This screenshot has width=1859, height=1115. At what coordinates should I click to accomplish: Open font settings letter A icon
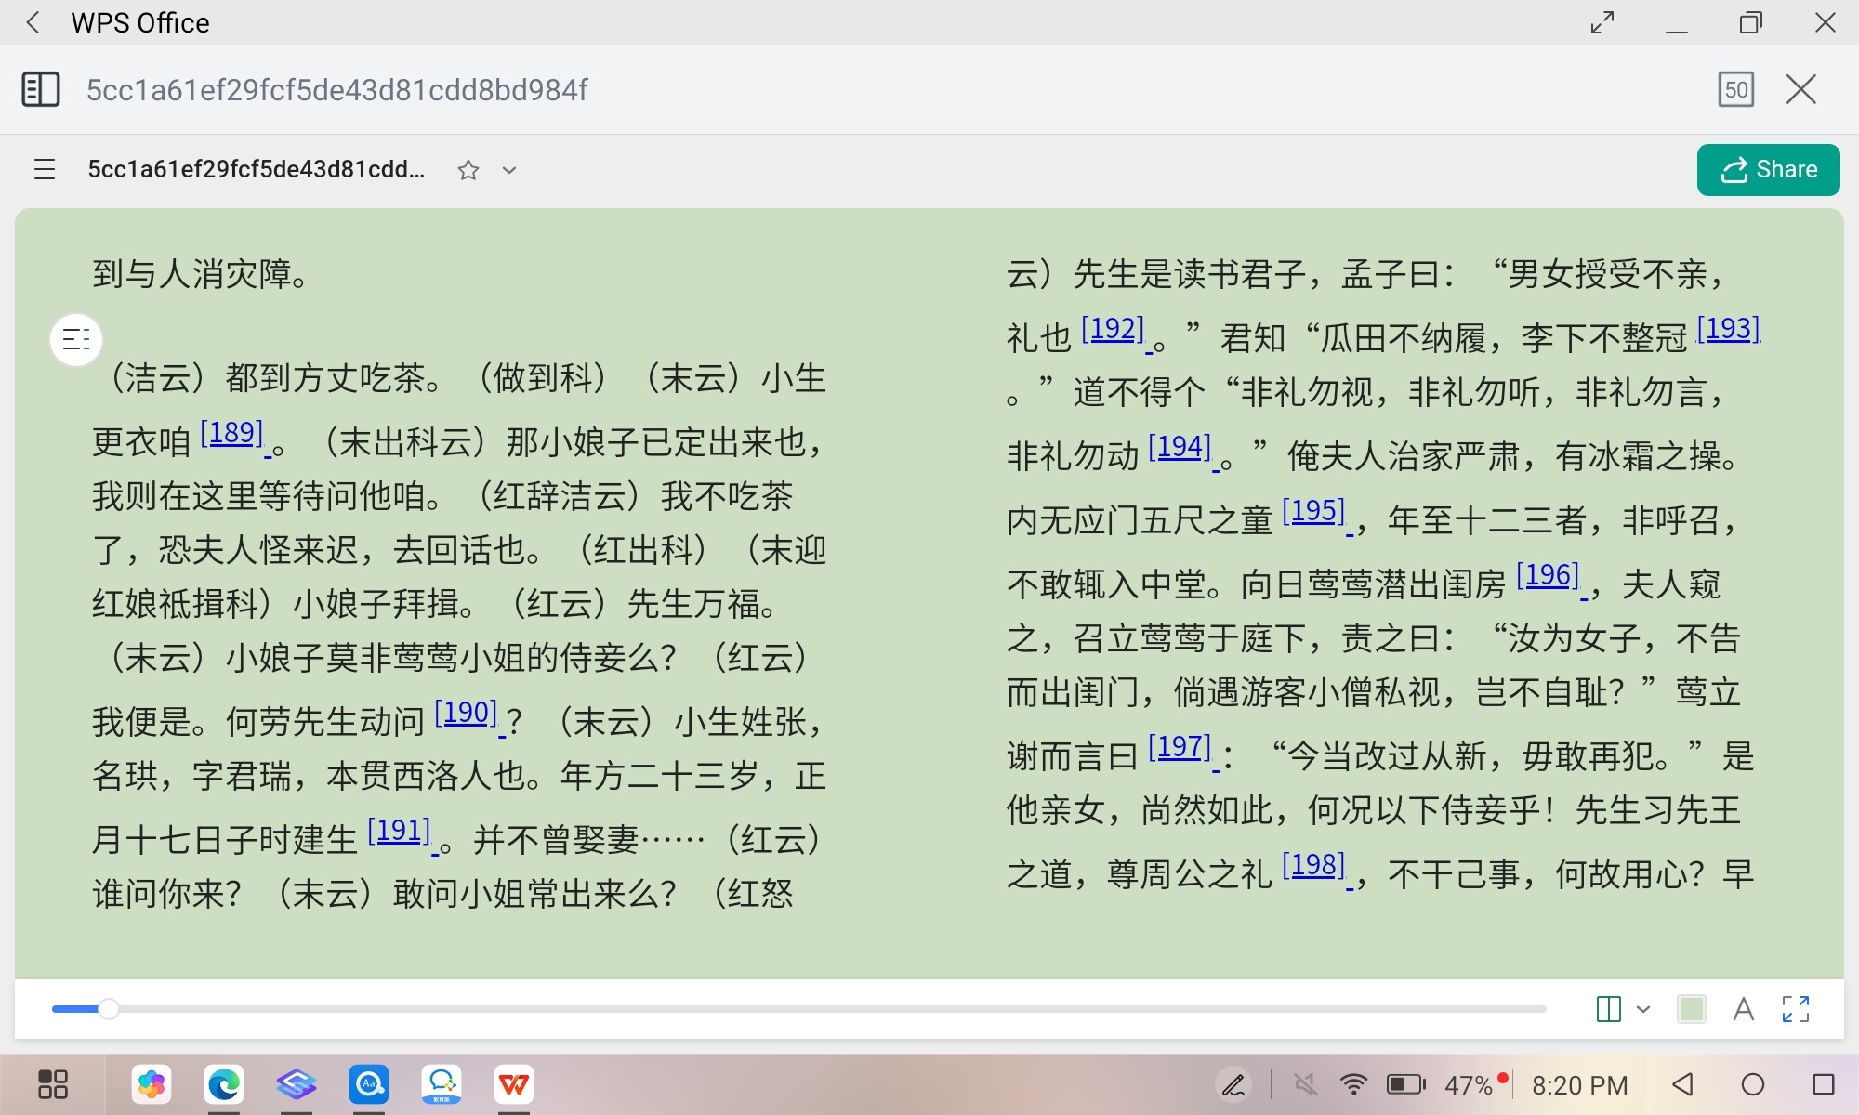tap(1744, 1009)
